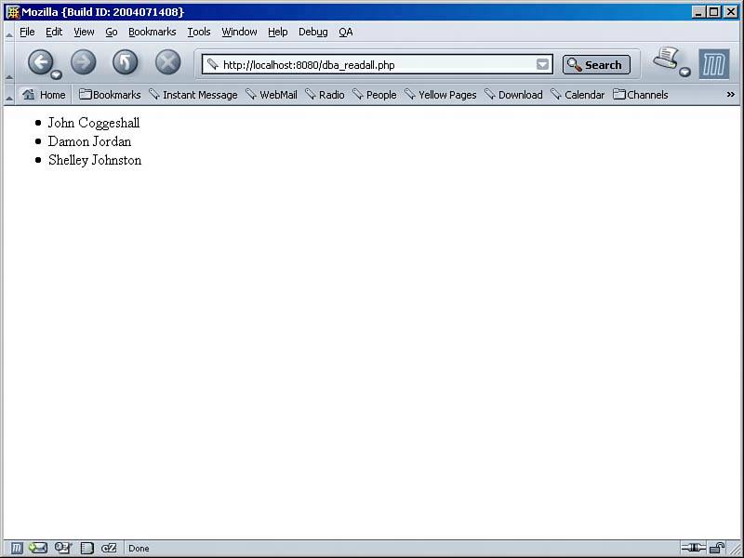Click the Print icon in toolbar
The height and width of the screenshot is (558, 744).
point(666,60)
